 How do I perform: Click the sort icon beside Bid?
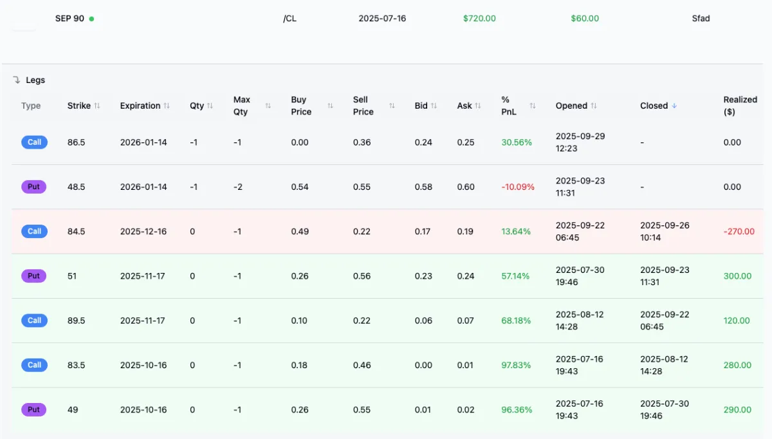coord(434,106)
